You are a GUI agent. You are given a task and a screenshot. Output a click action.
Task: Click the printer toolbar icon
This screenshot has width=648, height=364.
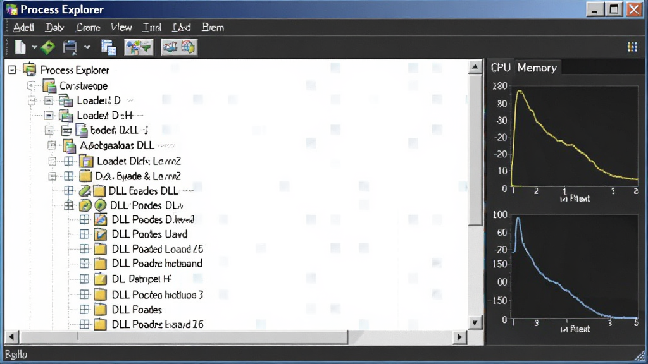coord(70,47)
